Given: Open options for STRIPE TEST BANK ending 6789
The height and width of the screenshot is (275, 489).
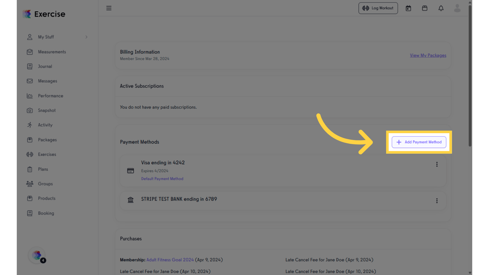Looking at the screenshot, I should point(437,201).
